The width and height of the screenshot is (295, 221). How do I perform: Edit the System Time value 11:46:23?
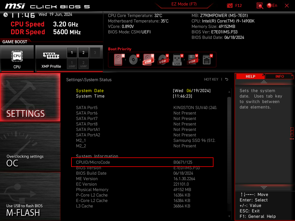(182, 96)
